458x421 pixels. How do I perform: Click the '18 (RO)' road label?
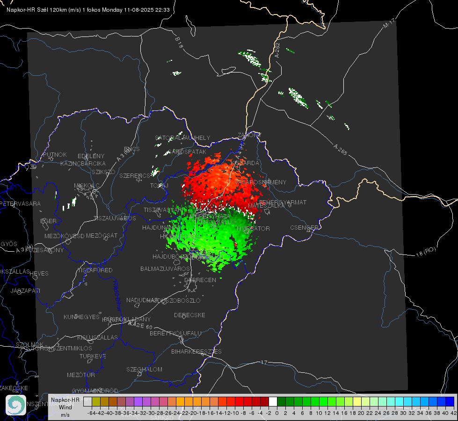(426, 252)
